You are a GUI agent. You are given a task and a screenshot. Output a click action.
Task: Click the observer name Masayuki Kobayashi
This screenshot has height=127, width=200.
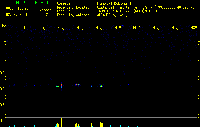tap(114, 3)
